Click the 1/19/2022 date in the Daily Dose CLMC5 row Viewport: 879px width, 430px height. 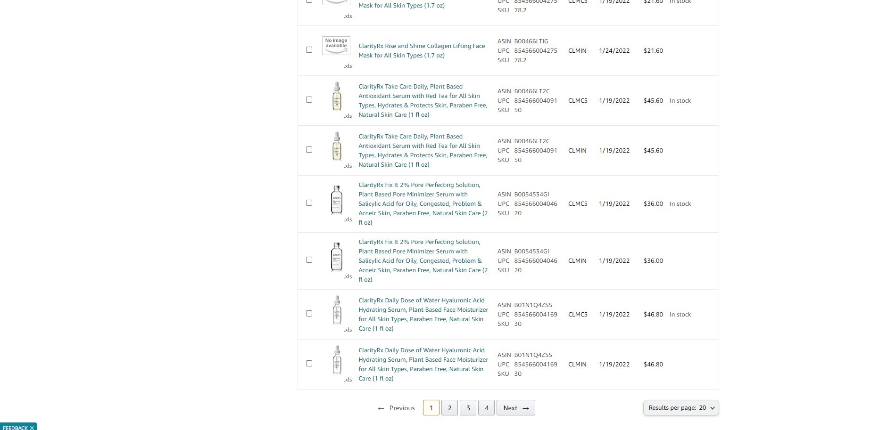(614, 314)
